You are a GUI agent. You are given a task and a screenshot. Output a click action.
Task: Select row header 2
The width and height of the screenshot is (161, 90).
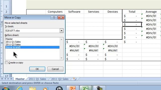[x=6, y=12]
